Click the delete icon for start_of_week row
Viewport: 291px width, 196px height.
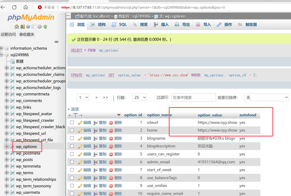click(111, 170)
